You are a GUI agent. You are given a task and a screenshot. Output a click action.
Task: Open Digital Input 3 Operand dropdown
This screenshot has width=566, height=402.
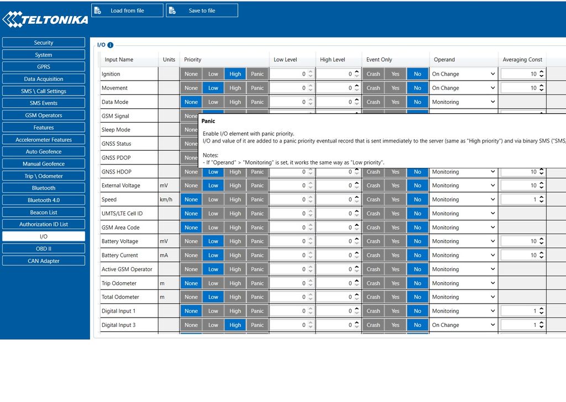point(463,325)
